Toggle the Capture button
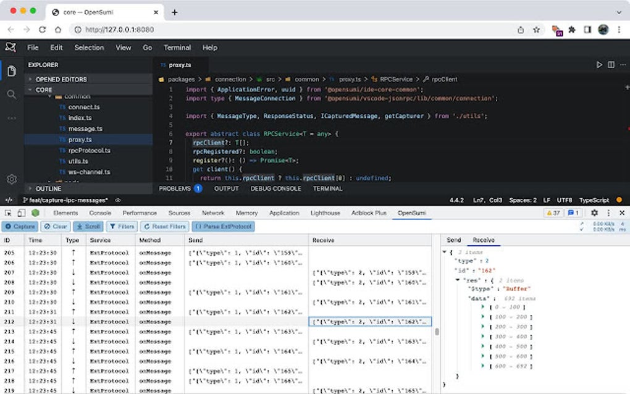 [x=20, y=227]
